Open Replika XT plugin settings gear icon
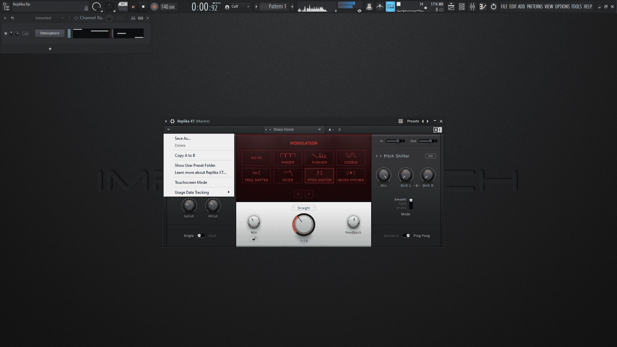This screenshot has height=347, width=617. [x=172, y=121]
